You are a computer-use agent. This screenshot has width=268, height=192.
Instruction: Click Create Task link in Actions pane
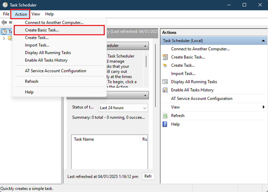(x=183, y=65)
